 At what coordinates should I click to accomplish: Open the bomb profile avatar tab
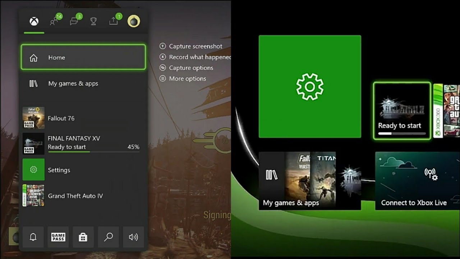(134, 21)
